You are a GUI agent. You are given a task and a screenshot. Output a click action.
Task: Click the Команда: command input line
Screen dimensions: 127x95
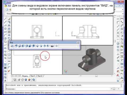(58, 89)
